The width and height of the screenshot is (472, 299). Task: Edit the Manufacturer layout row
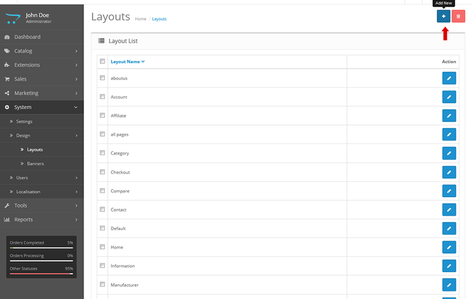[x=449, y=285]
